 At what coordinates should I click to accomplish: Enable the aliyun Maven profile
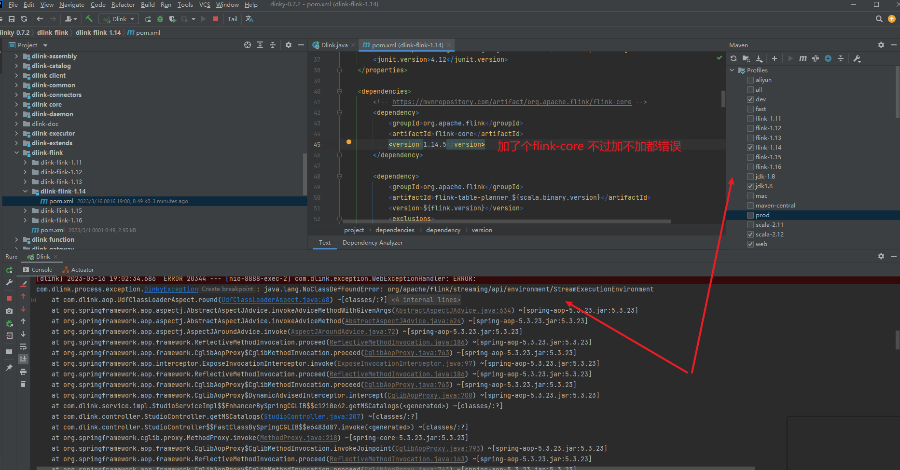pos(750,80)
